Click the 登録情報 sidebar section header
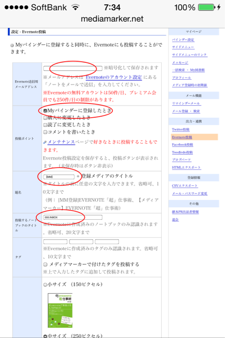Screen dimensions: 225x338 click(x=194, y=178)
